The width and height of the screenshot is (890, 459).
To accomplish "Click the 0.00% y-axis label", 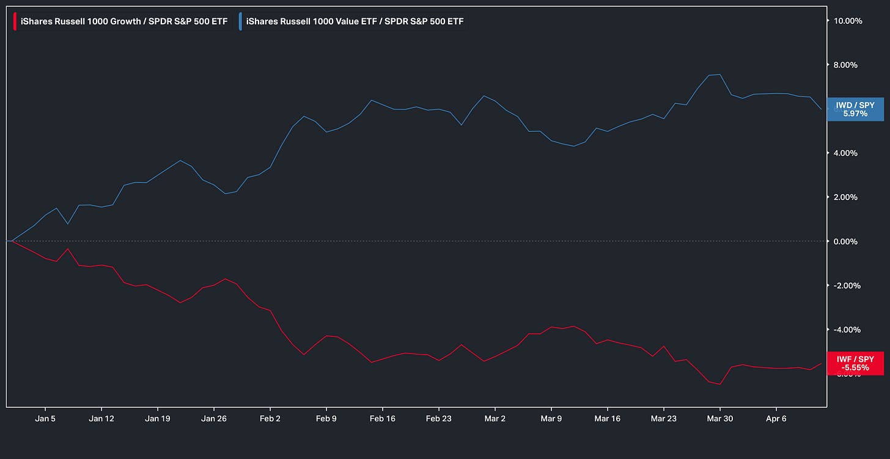I will 847,241.
